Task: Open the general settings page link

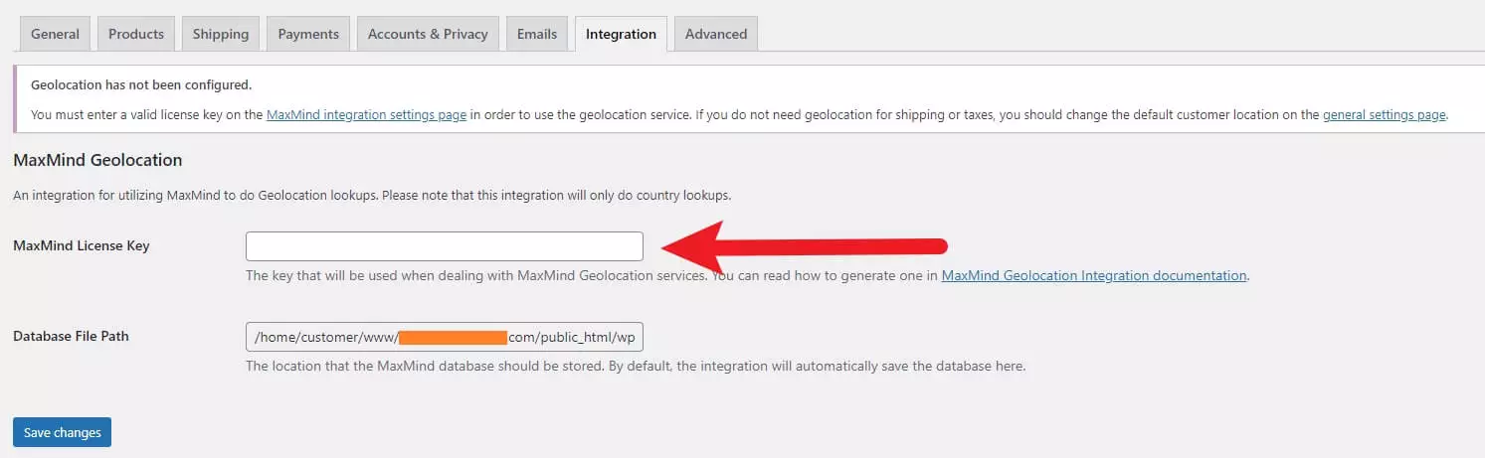Action: 1384,114
